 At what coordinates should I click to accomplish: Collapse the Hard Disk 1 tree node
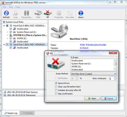pyautogui.click(x=4, y=45)
